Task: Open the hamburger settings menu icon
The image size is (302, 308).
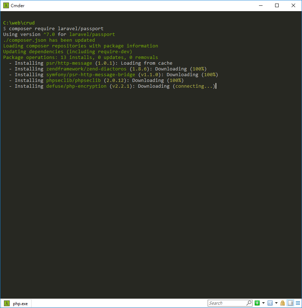Action: point(298,303)
